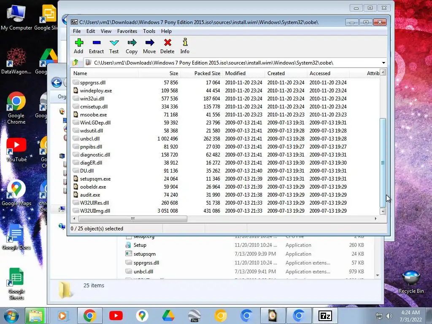Select unbcl.dll row in 7-Zip list

[x=225, y=138]
